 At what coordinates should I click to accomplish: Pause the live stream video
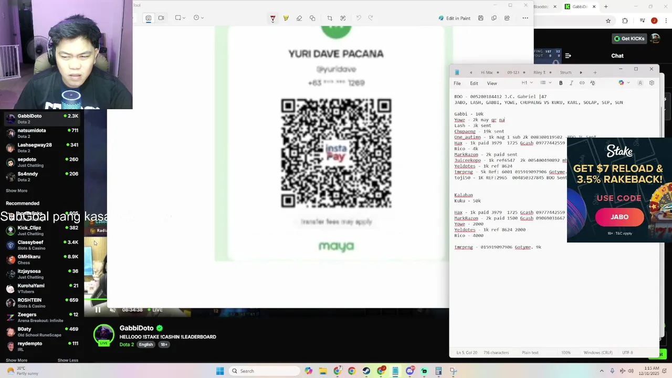[98, 310]
